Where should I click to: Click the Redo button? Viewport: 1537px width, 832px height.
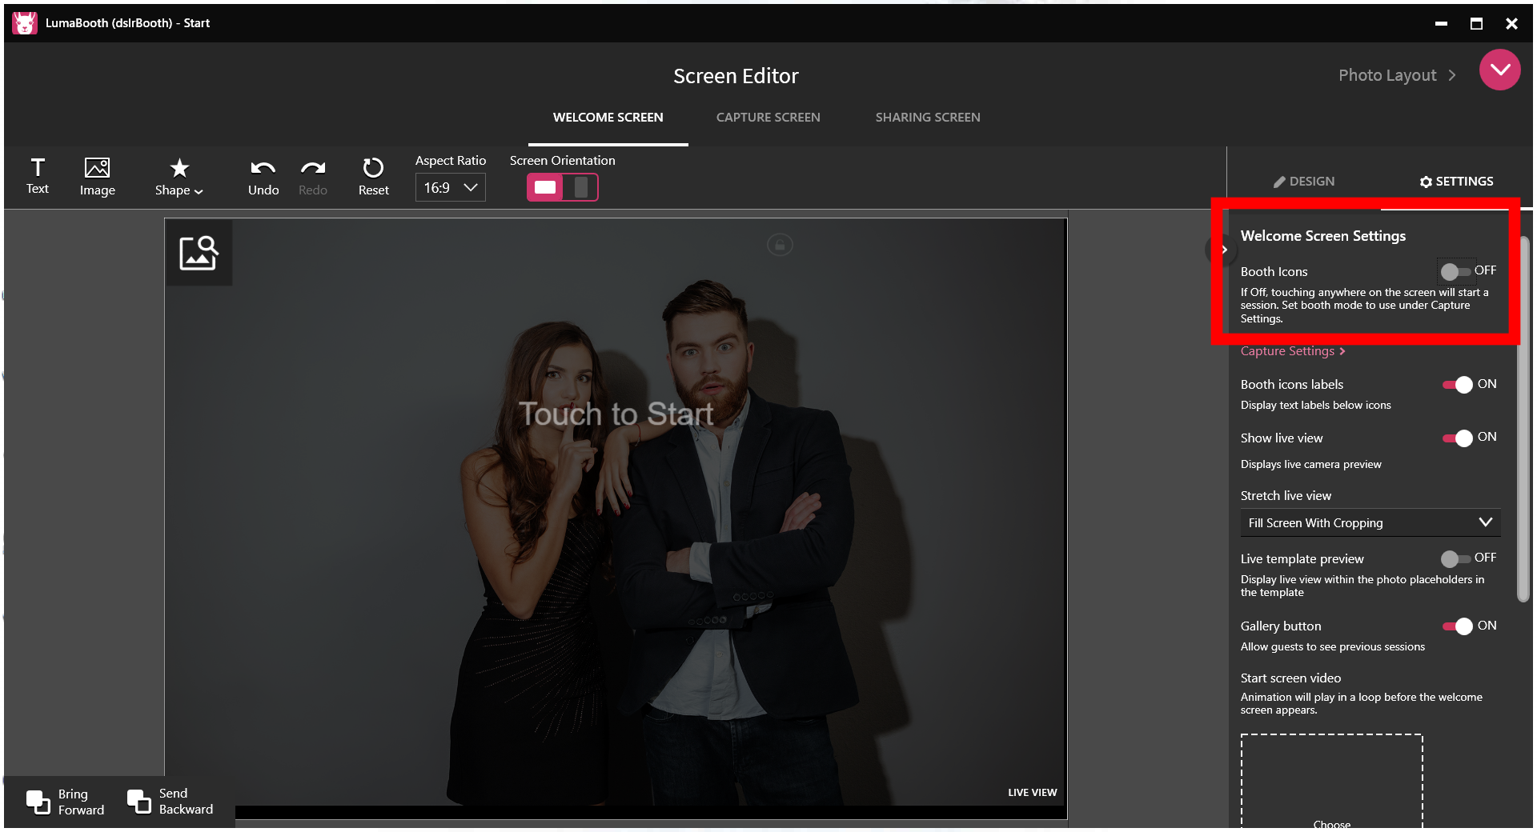pyautogui.click(x=313, y=177)
